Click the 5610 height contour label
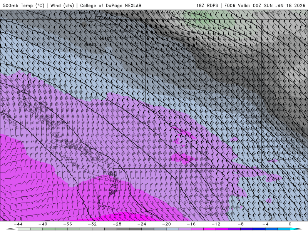The width and height of the screenshot is (308, 231). coord(104,38)
